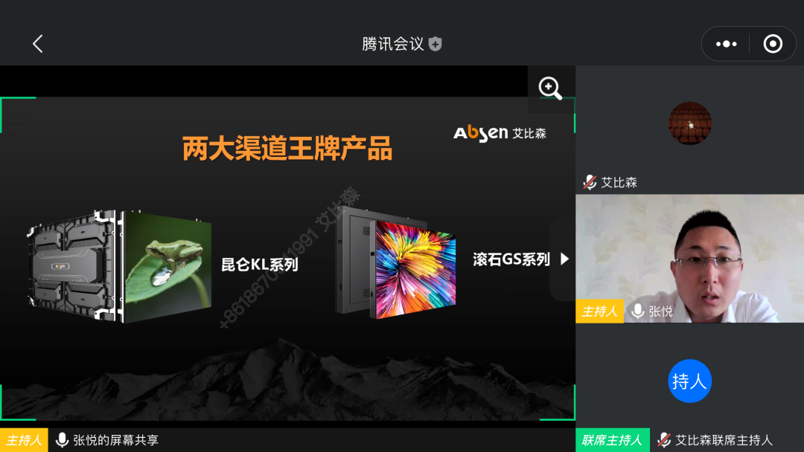Tap the 腾讯会议 title text
Image resolution: width=804 pixels, height=452 pixels.
coord(393,44)
